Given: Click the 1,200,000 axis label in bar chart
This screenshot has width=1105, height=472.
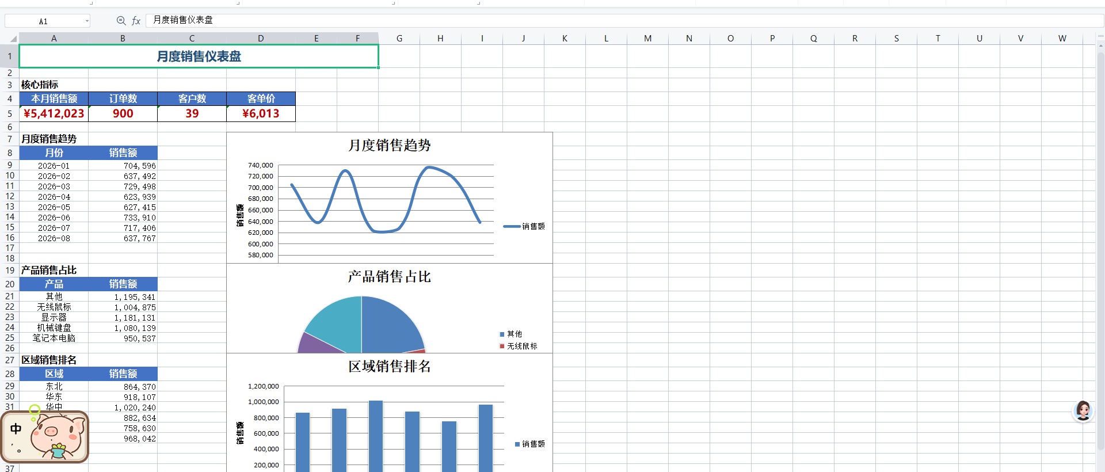Looking at the screenshot, I should coord(263,386).
